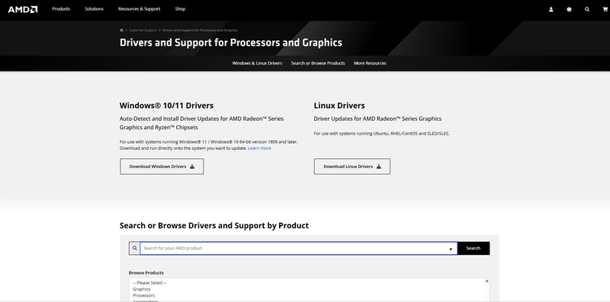Open the Products menu
This screenshot has width=610, height=302.
tap(61, 9)
